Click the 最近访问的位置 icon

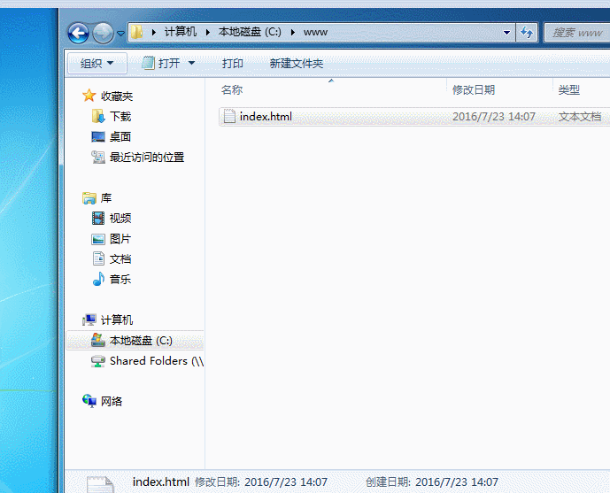[x=98, y=157]
